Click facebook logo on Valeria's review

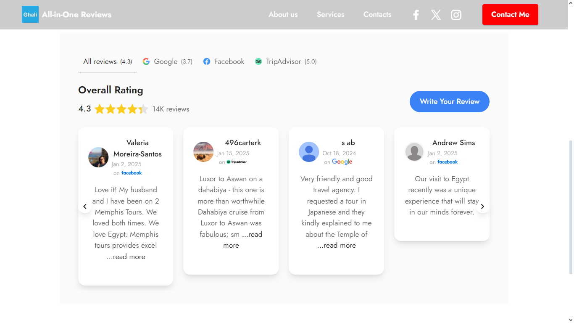[132, 173]
